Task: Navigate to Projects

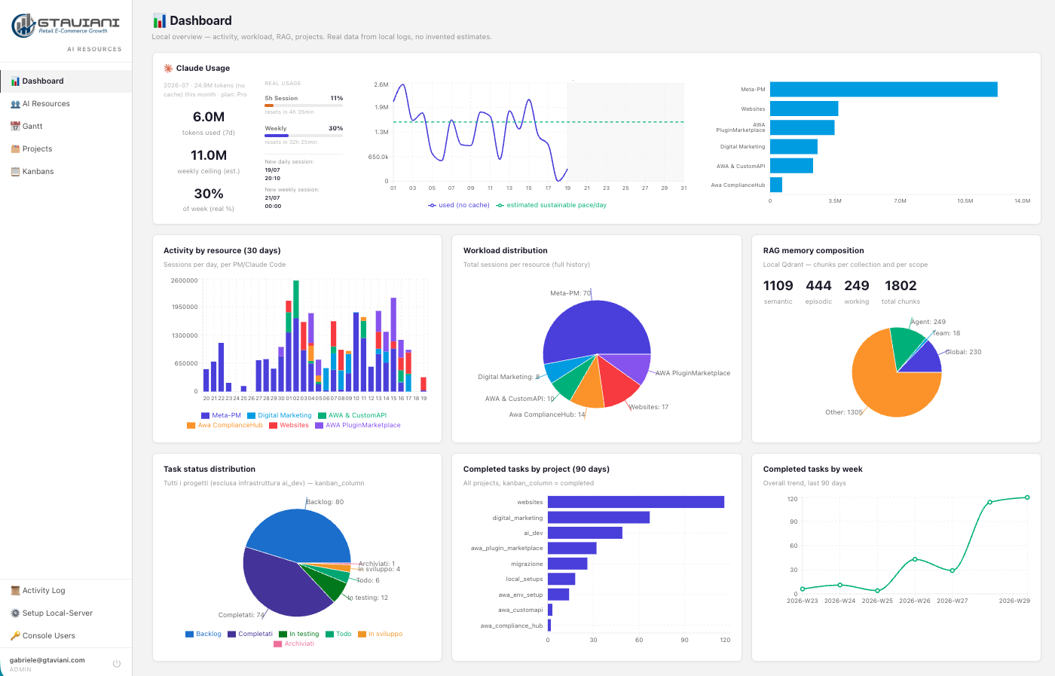Action: click(66, 149)
